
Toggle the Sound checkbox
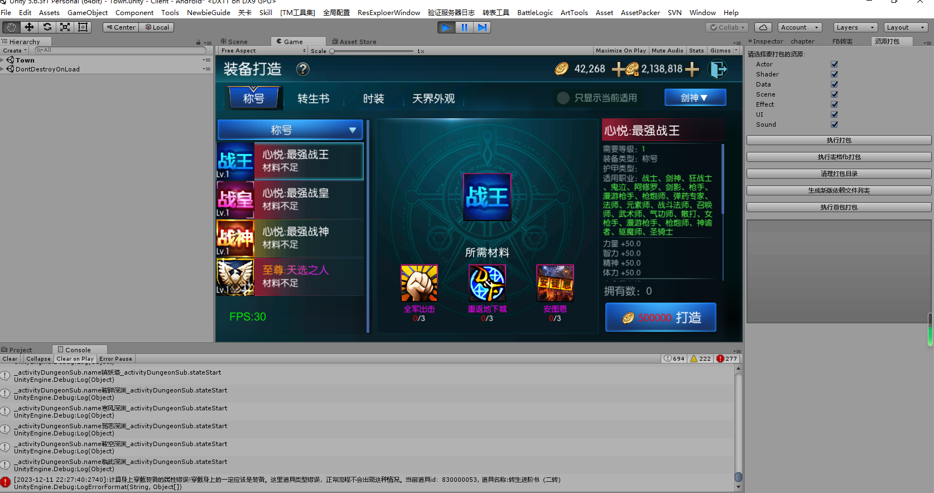click(834, 125)
